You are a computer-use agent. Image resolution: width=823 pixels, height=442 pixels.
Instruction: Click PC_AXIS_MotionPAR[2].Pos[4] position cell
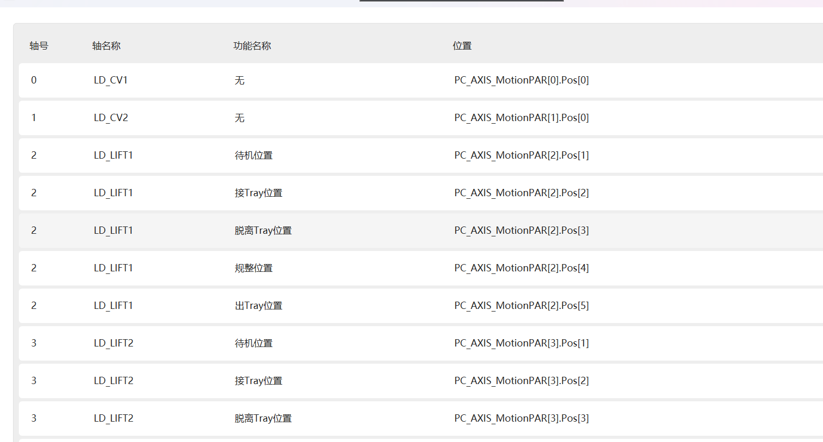coord(521,268)
